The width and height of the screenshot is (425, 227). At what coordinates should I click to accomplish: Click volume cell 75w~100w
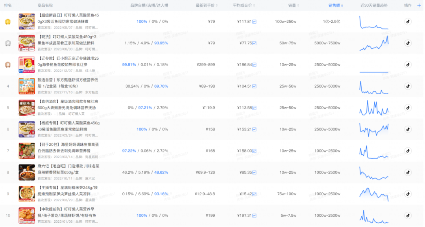(x=287, y=194)
